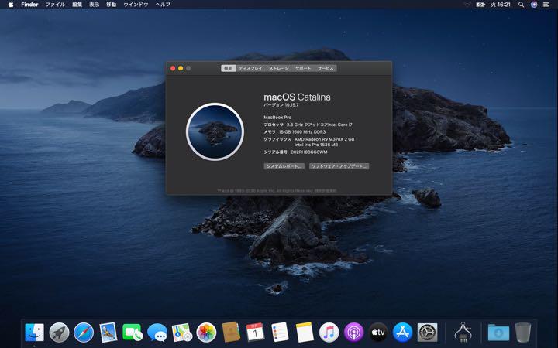Open Notification Center list icon
Image resolution: width=558 pixels, height=348 pixels.
545,5
